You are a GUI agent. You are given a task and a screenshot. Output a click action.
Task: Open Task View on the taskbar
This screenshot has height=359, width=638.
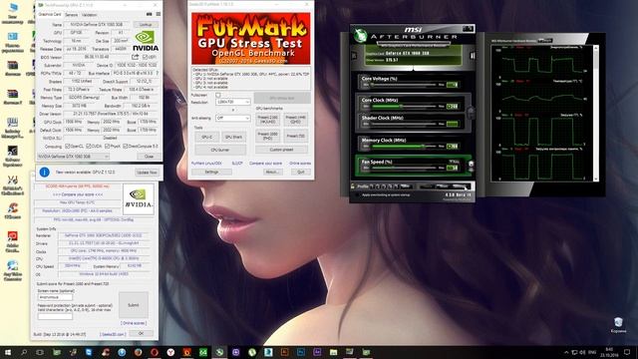point(40,352)
